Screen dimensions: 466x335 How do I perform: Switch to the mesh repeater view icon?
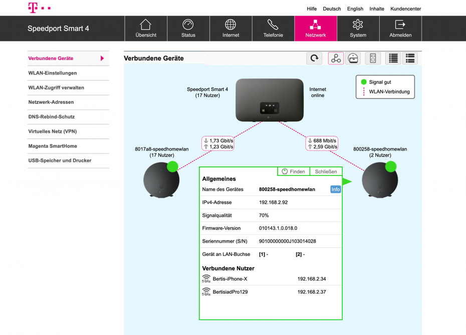(x=353, y=58)
